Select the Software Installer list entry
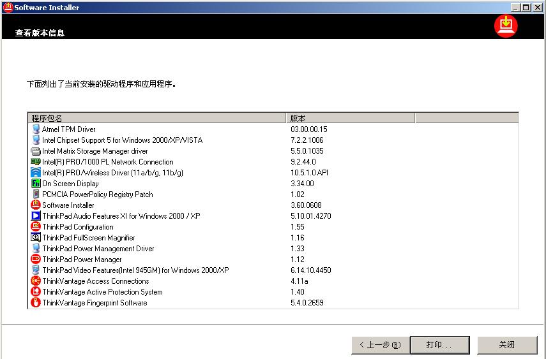Screen dimensions: 546x359 68,205
